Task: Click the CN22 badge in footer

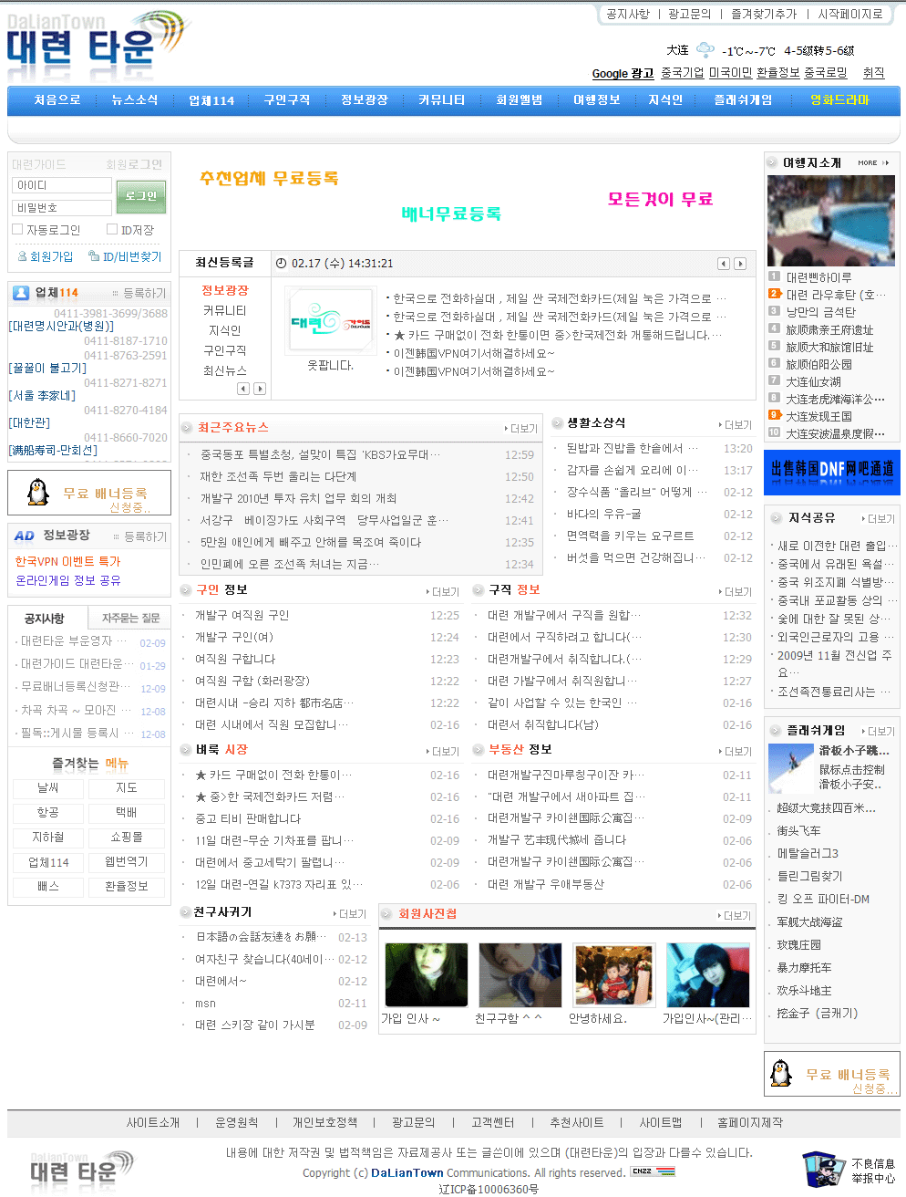Action: click(x=653, y=1171)
